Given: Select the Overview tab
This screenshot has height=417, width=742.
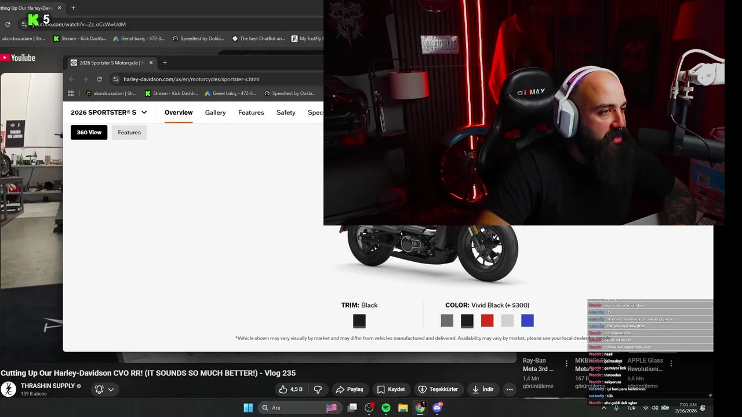Looking at the screenshot, I should point(179,112).
